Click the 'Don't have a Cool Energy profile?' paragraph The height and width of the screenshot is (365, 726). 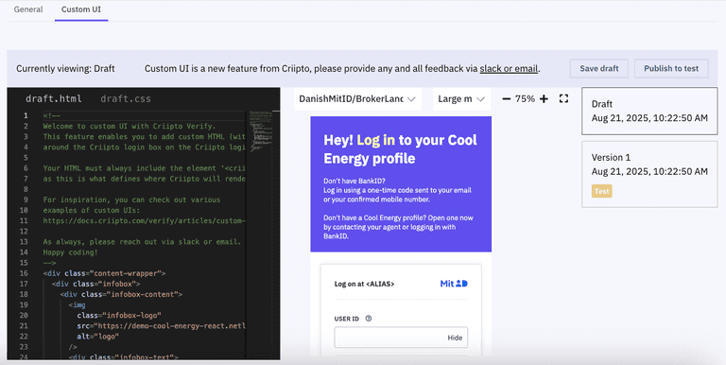pos(398,227)
